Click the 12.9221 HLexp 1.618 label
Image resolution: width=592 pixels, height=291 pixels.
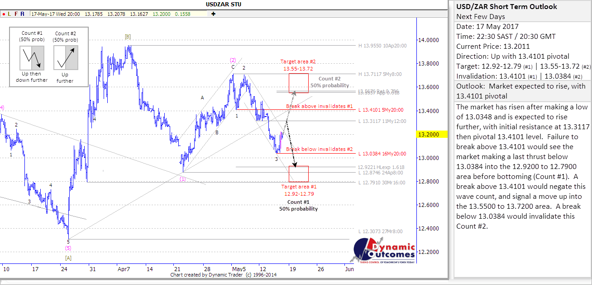381,167
